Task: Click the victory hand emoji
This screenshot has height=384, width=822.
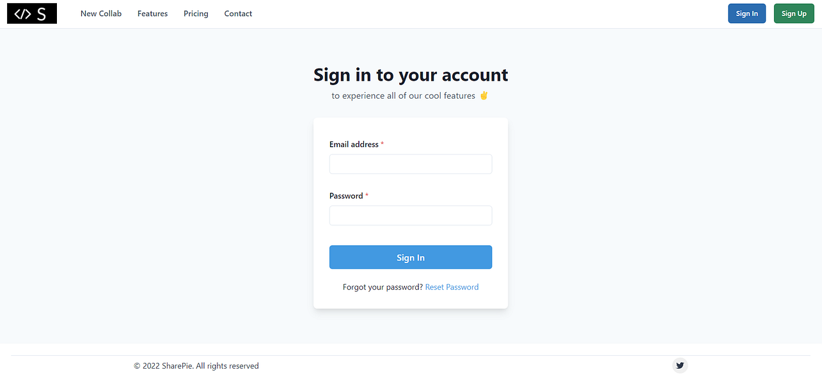Action: click(x=484, y=95)
